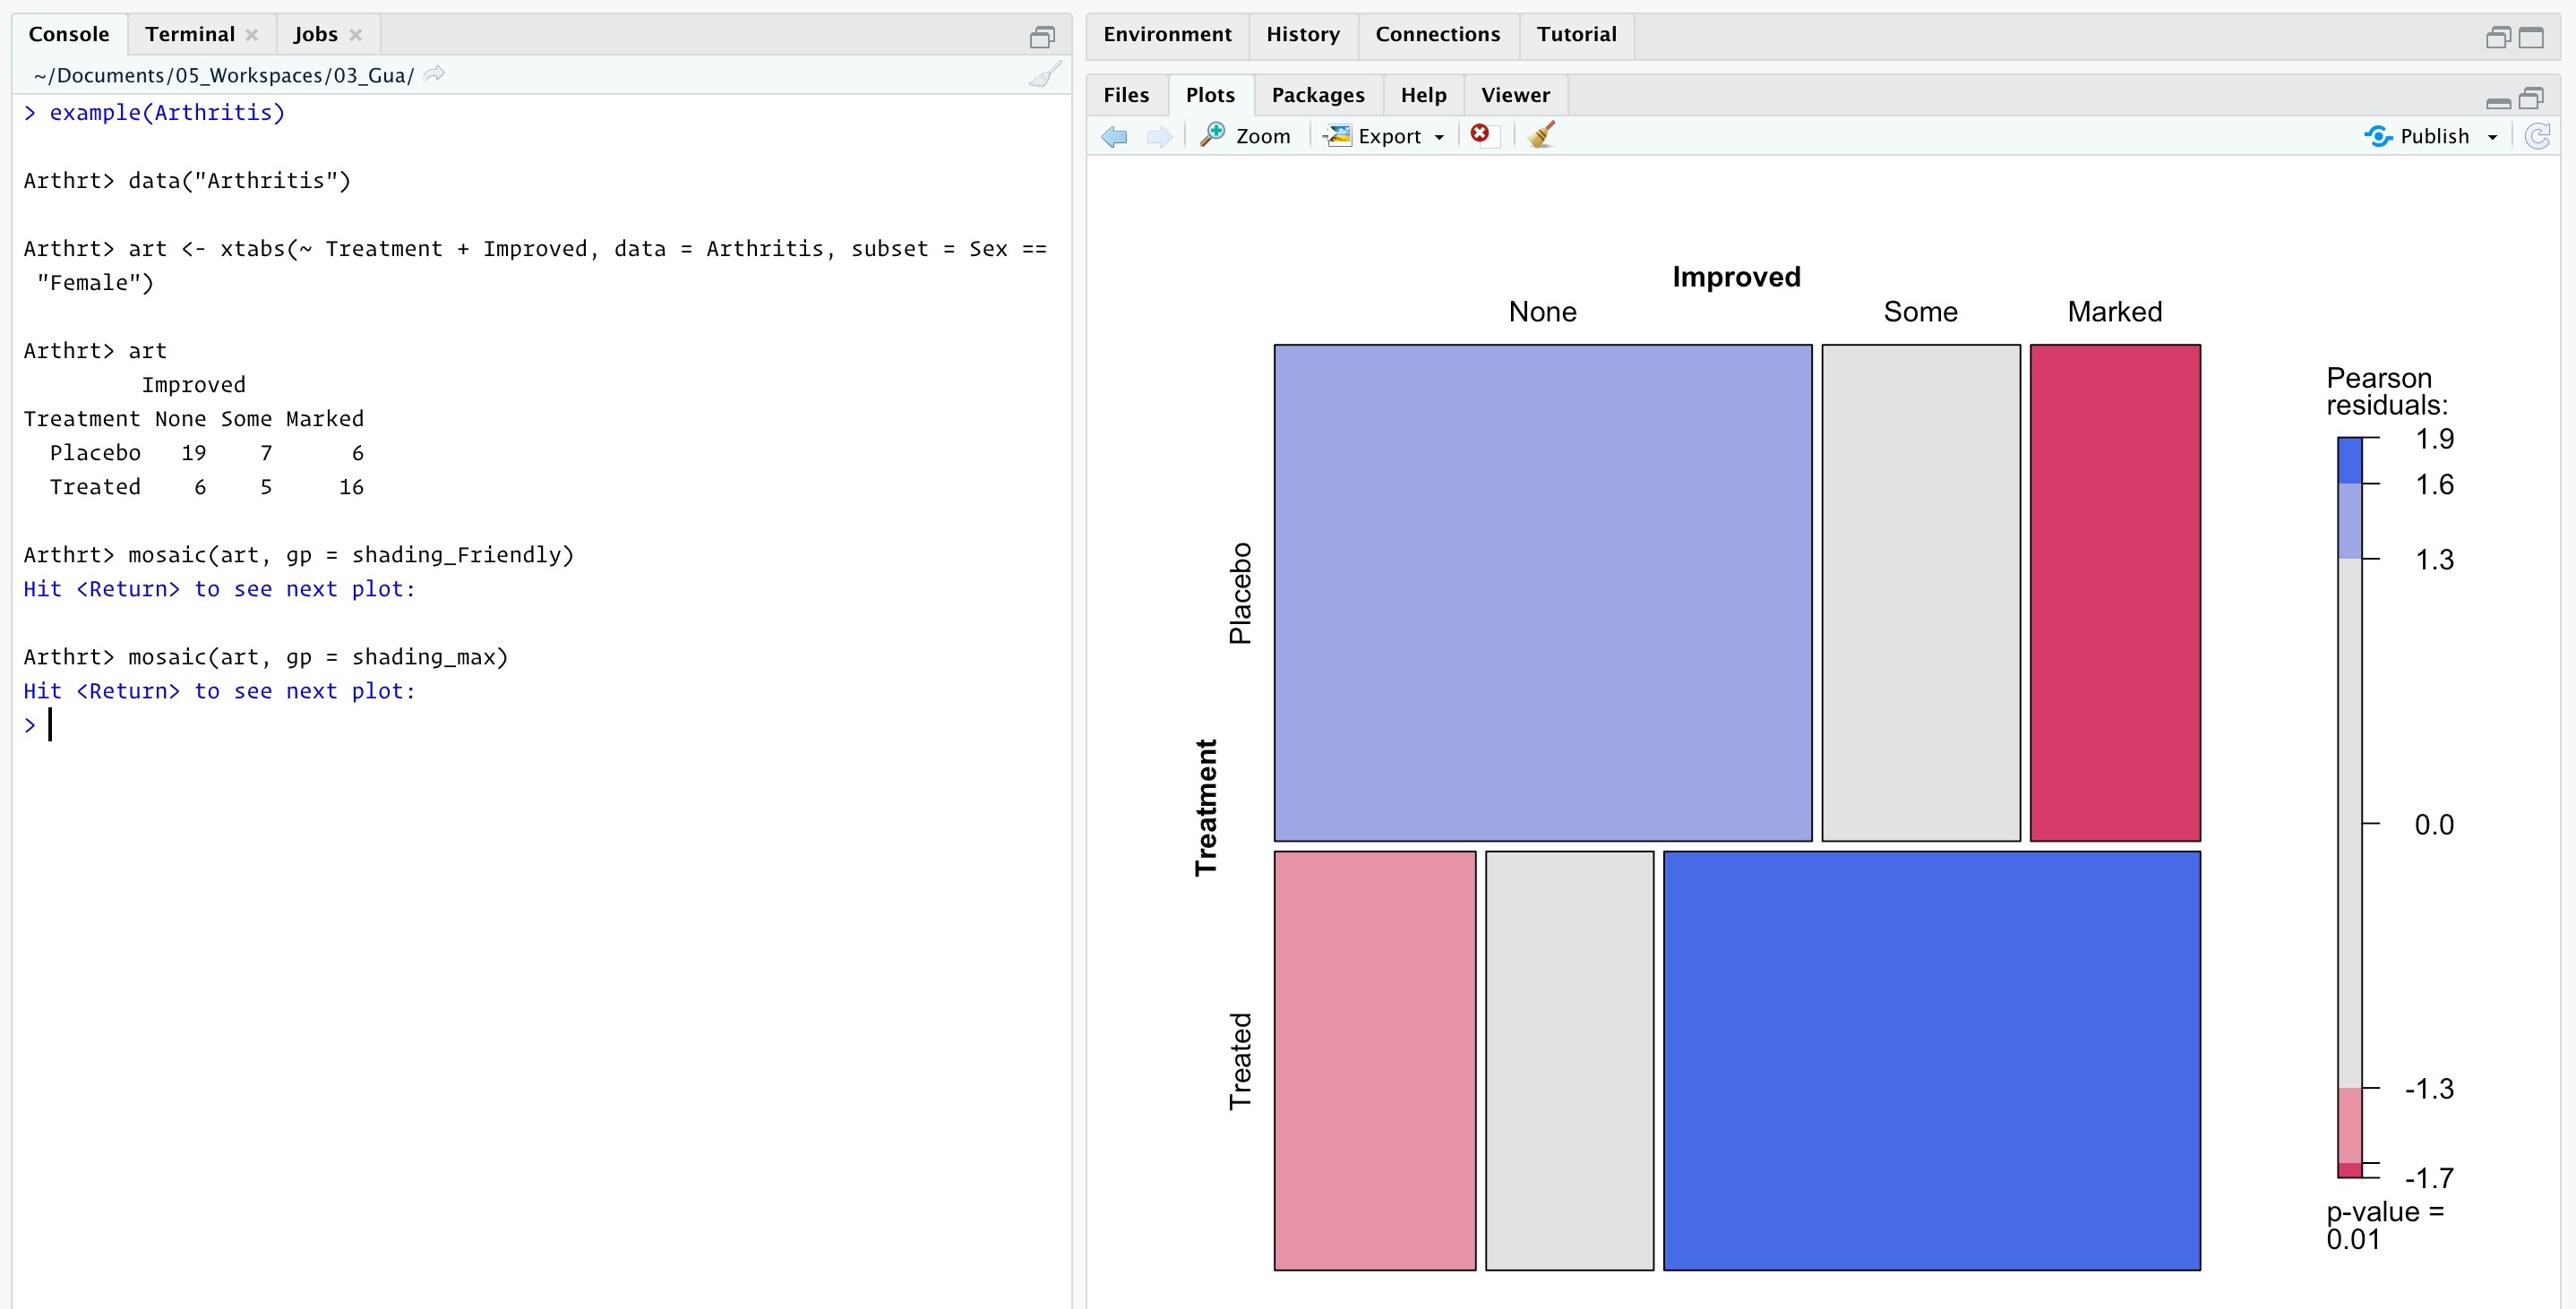Switch to the Files tab
2576x1309 pixels.
click(1126, 95)
